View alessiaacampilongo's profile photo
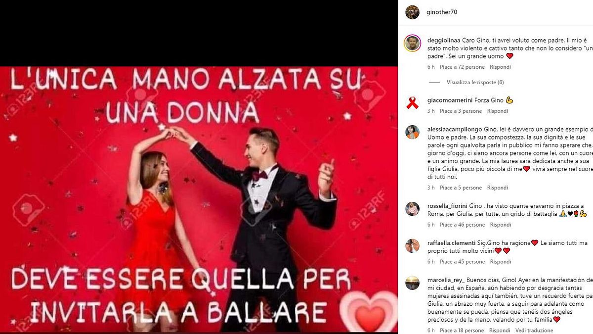 pyautogui.click(x=412, y=132)
